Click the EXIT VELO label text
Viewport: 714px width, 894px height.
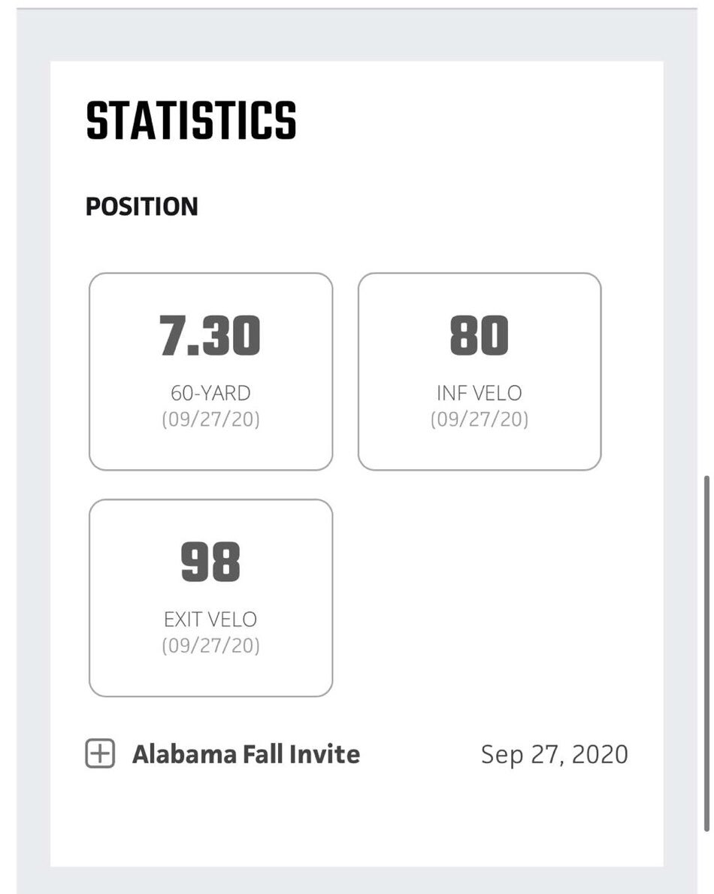tap(211, 620)
